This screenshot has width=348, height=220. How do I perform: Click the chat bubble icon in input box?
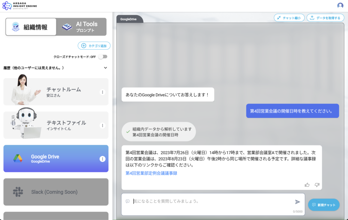point(127,201)
